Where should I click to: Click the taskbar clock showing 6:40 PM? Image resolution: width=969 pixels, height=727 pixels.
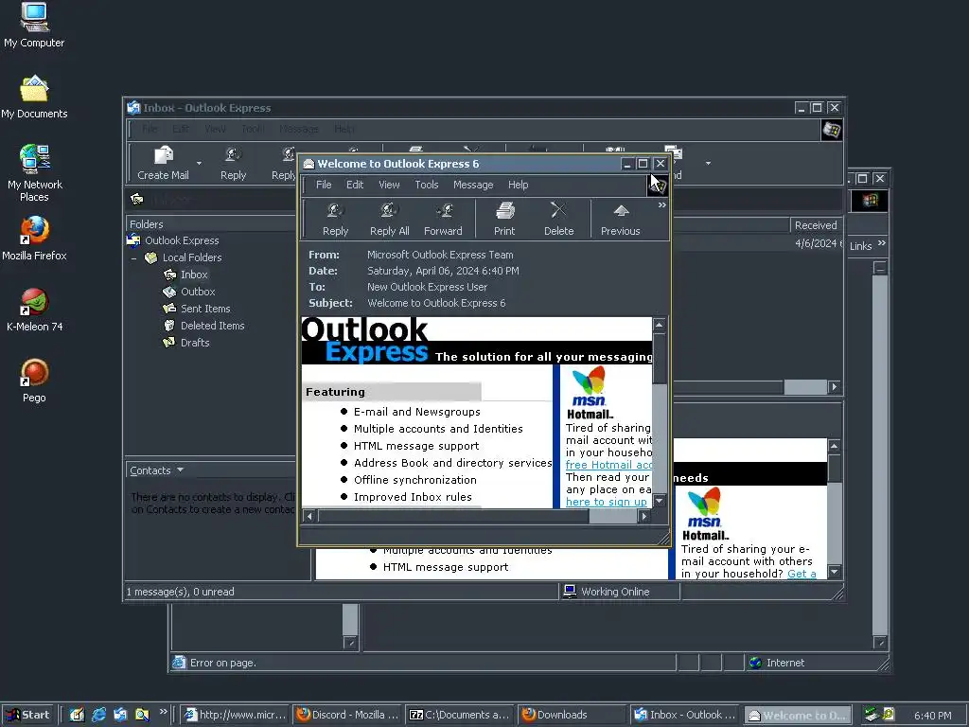click(x=932, y=716)
